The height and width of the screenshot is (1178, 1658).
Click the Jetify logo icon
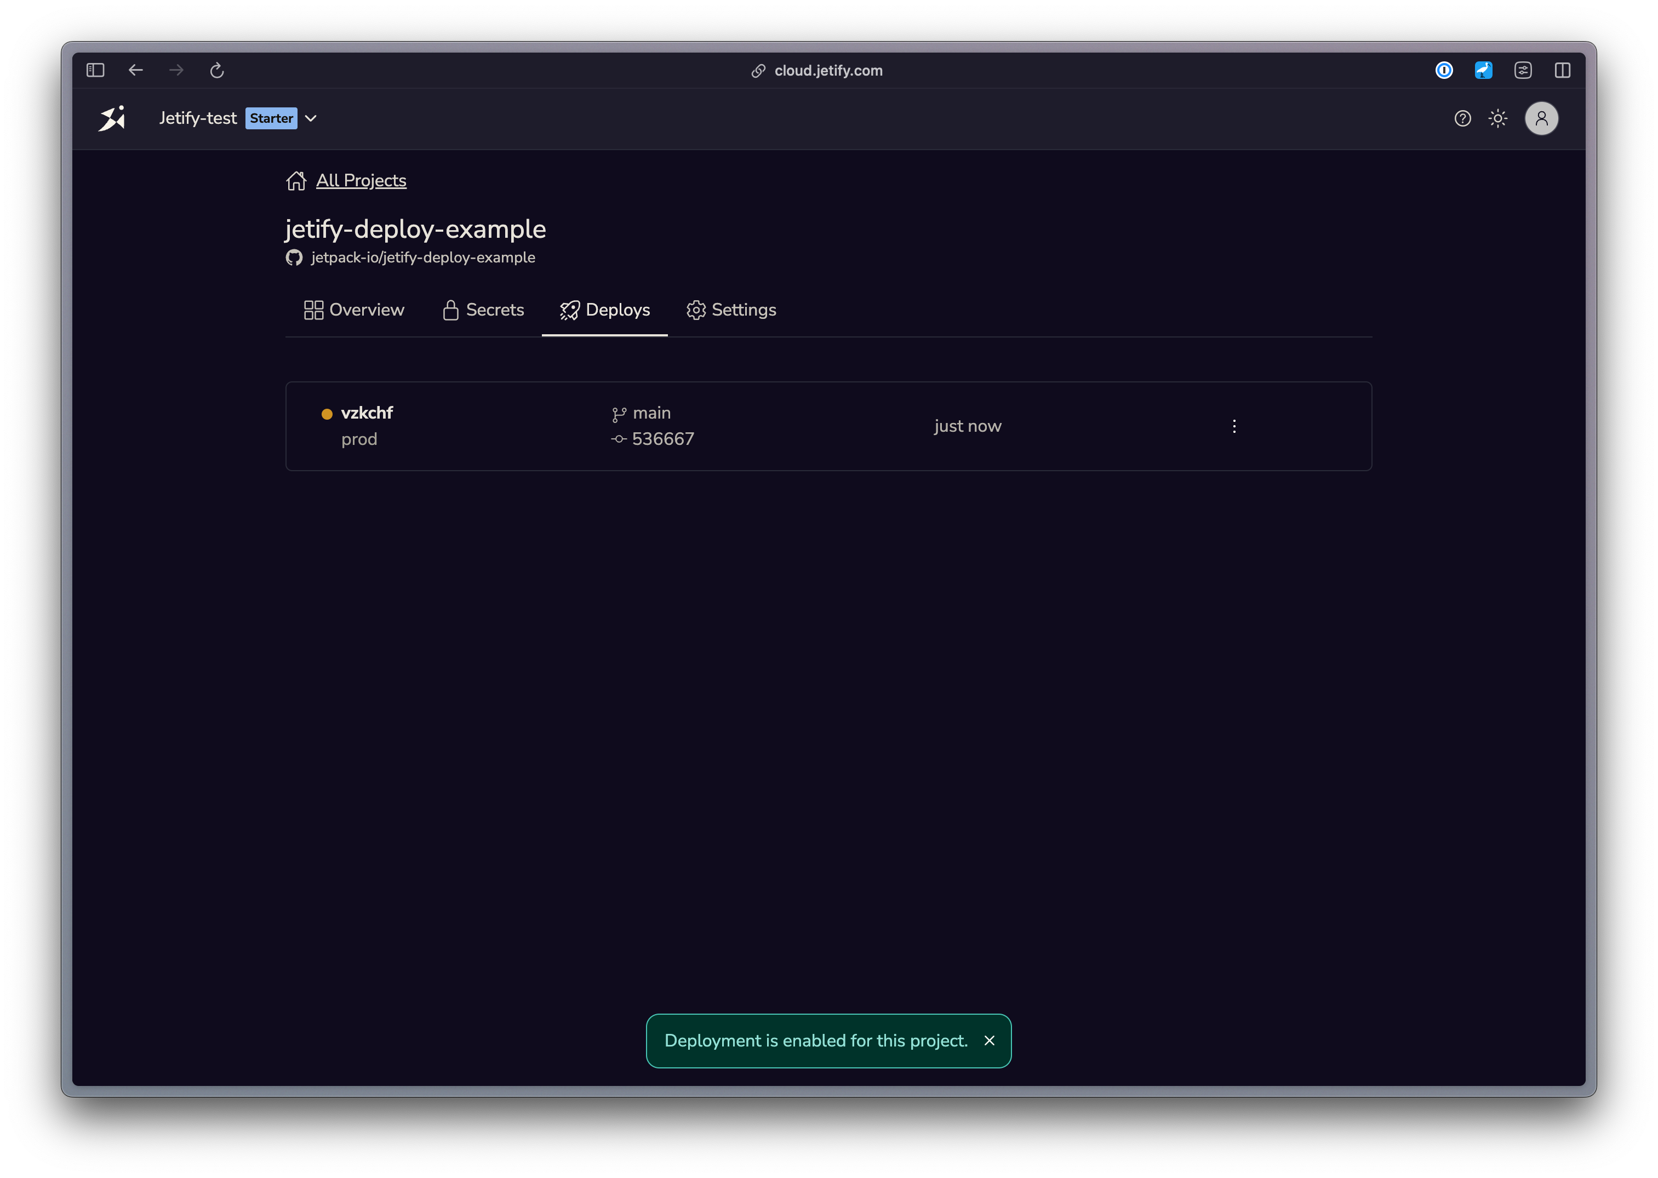tap(112, 118)
